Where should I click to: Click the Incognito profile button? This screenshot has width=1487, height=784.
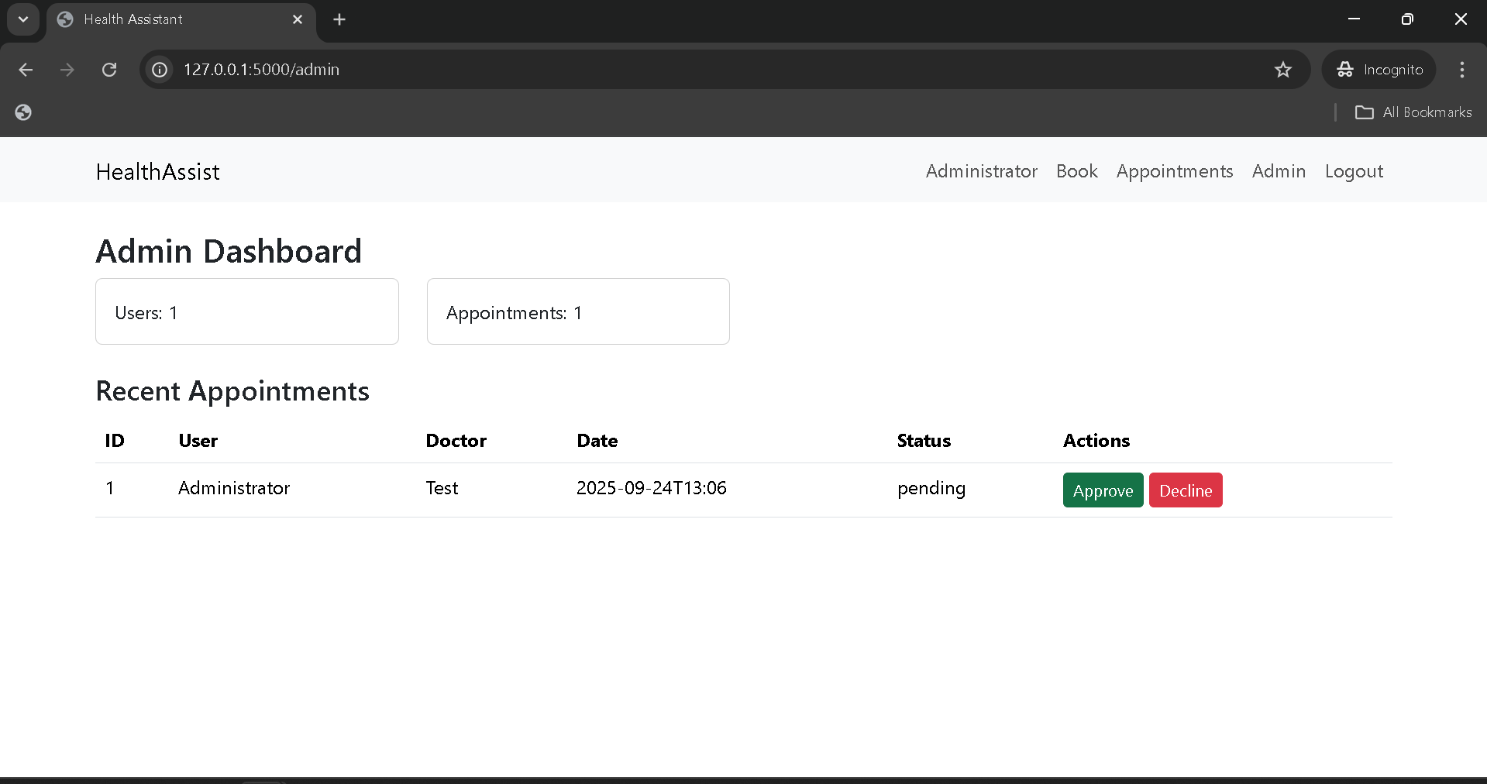tap(1379, 70)
